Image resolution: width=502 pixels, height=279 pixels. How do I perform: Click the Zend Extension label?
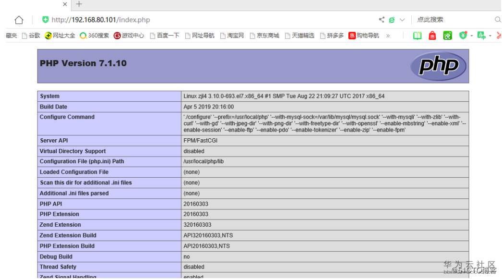tap(60, 225)
